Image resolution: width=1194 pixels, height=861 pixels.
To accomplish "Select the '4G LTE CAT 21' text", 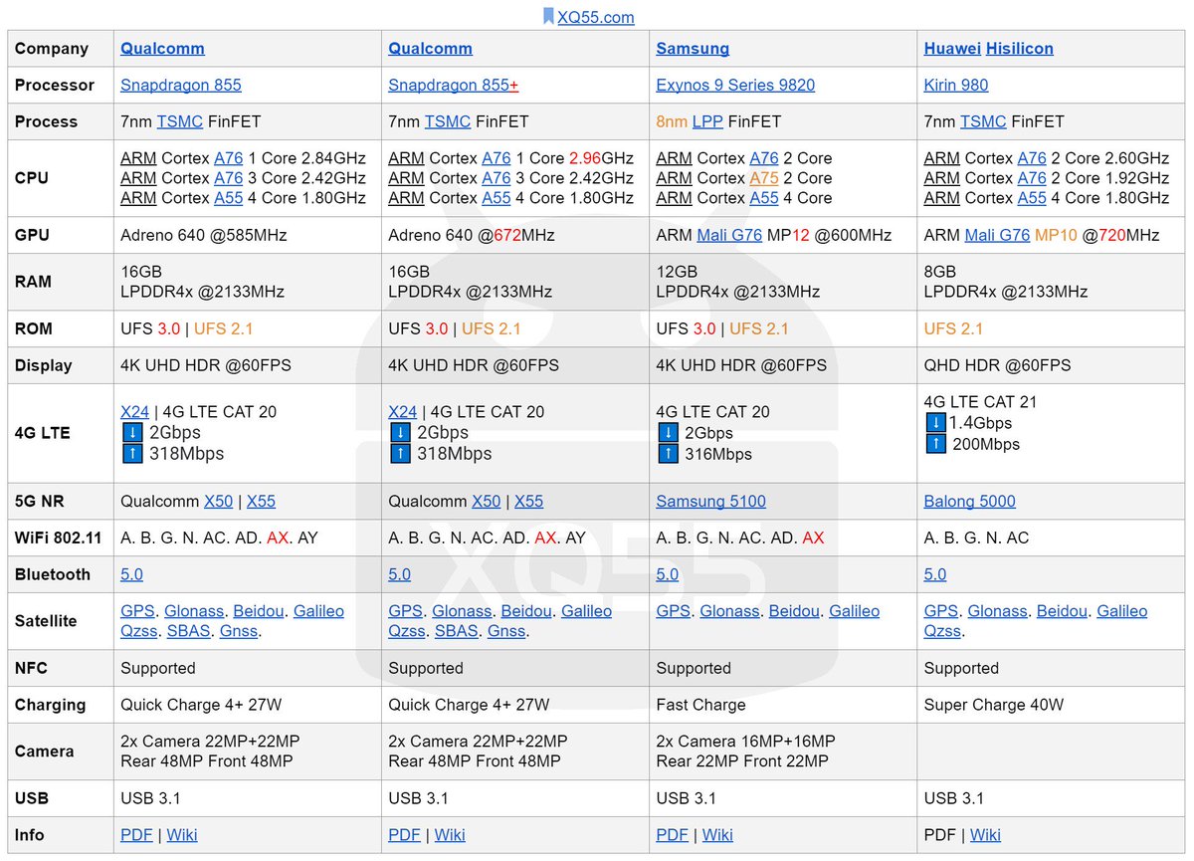I will click(980, 402).
